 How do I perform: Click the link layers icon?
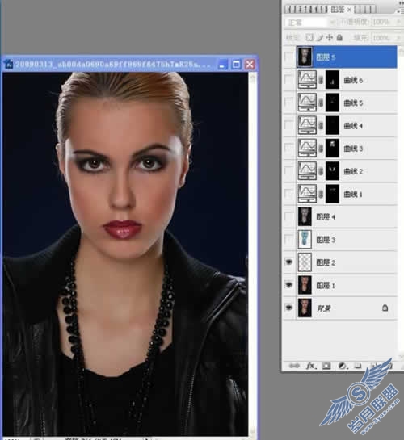click(294, 366)
